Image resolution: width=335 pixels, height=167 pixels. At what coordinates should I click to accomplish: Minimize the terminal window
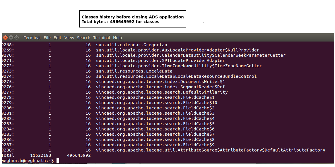pos(11,37)
